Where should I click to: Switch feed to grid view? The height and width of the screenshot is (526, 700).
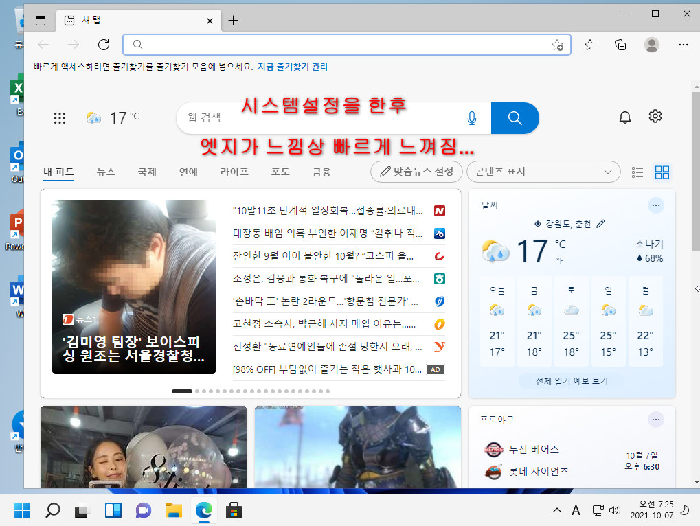click(662, 172)
